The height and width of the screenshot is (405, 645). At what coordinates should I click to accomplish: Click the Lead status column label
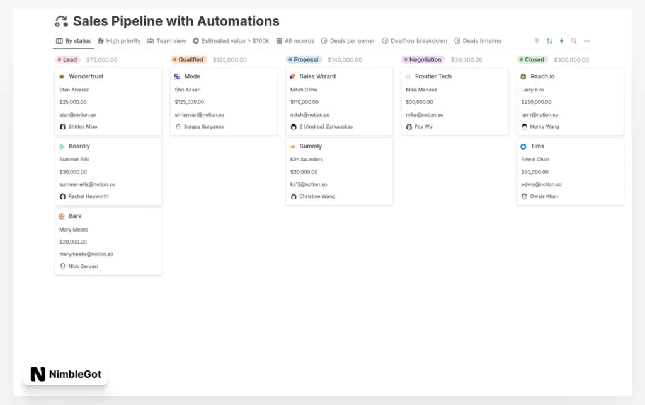click(x=67, y=60)
